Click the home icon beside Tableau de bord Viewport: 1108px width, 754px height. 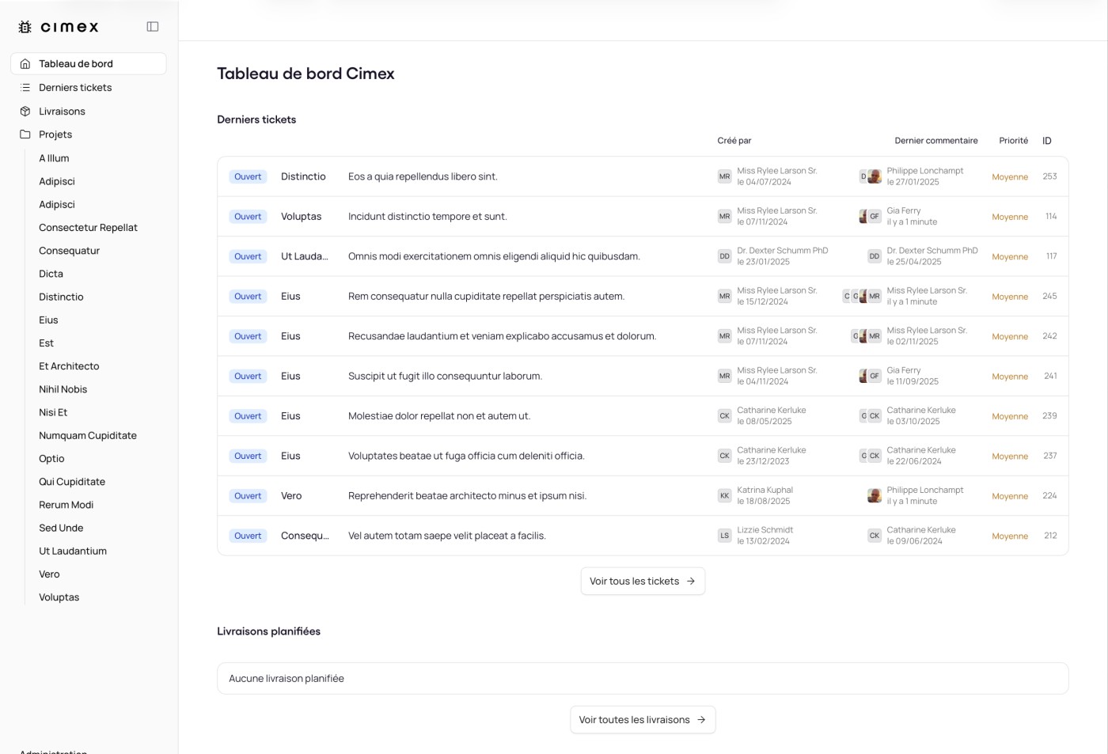pos(25,64)
